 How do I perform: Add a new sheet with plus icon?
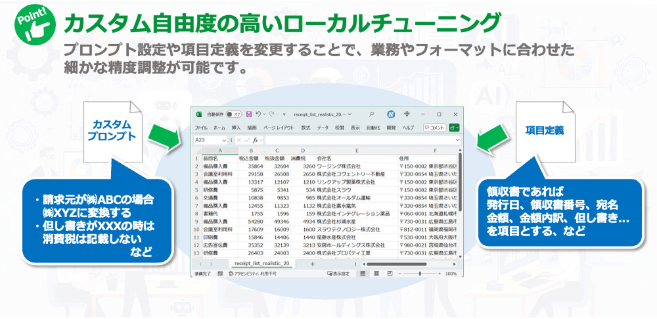[x=312, y=263]
